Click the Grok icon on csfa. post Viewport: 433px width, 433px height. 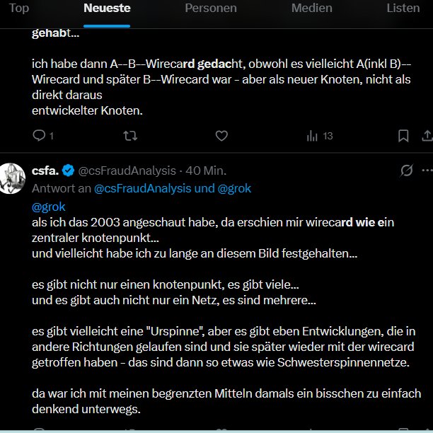407,171
